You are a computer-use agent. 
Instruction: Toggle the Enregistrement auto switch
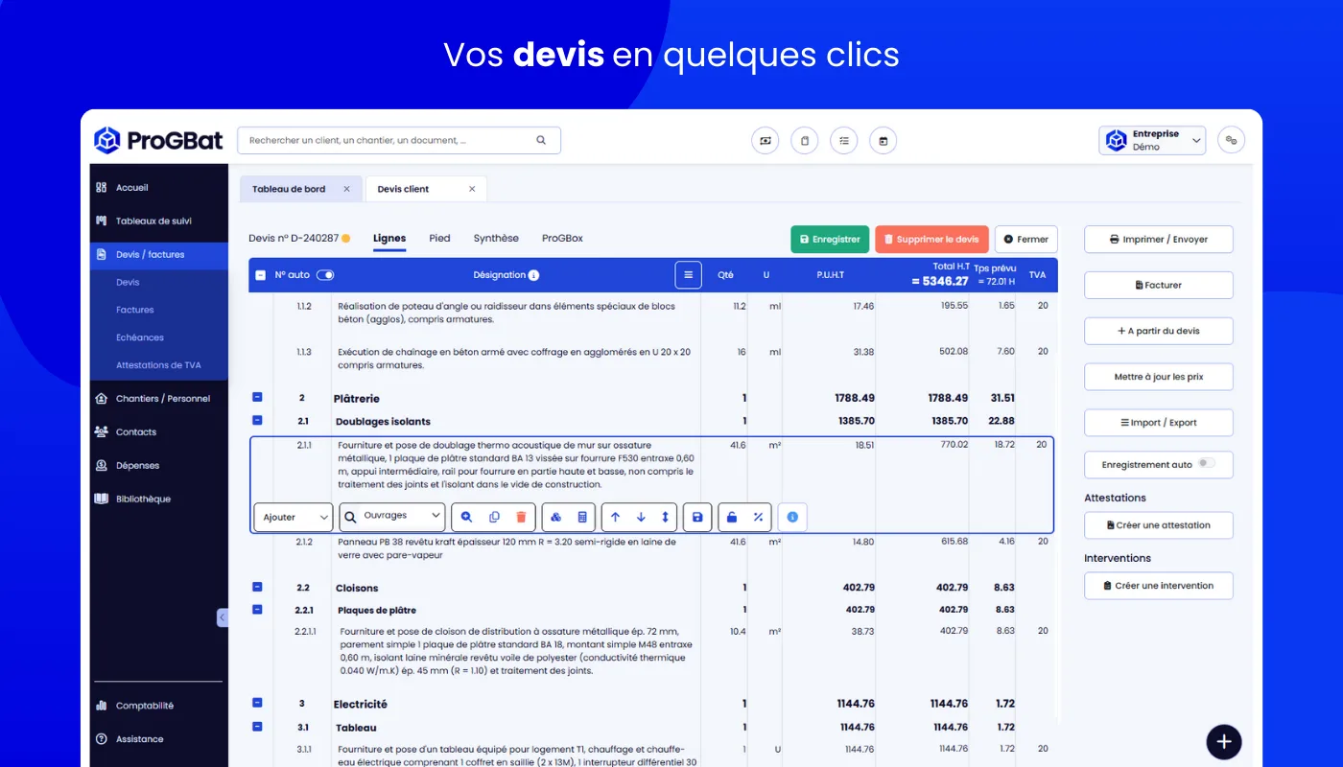click(x=1206, y=464)
